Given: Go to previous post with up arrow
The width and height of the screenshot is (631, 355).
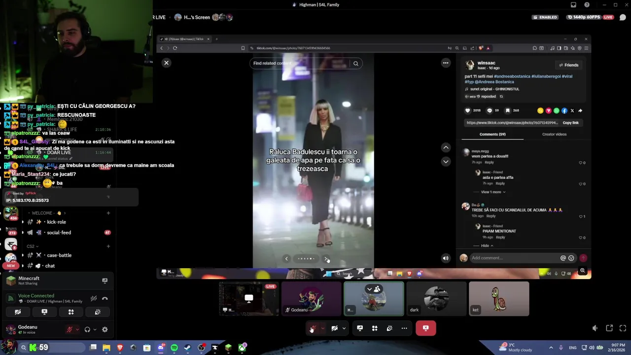Looking at the screenshot, I should click(446, 147).
